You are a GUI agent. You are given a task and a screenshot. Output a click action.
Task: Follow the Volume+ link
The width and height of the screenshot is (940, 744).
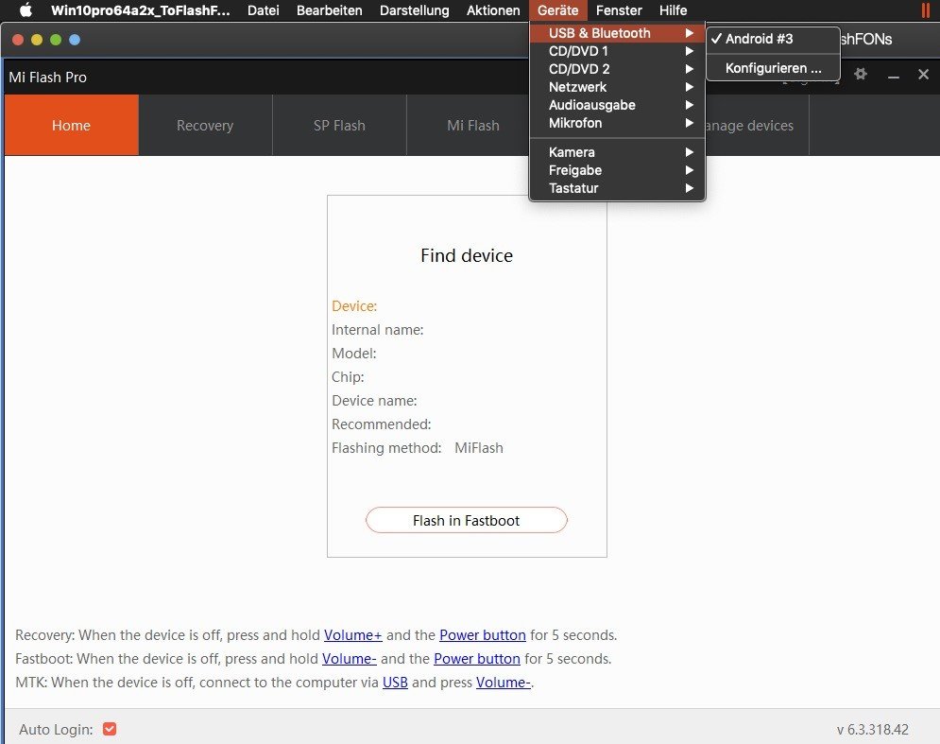[x=352, y=634]
